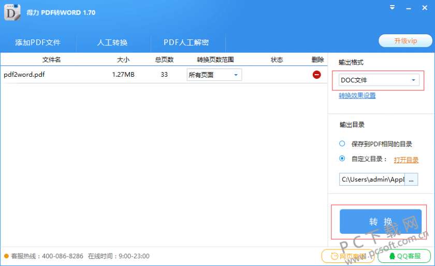Click the 打开目录 link
This screenshot has height=266, width=435.
click(x=406, y=160)
